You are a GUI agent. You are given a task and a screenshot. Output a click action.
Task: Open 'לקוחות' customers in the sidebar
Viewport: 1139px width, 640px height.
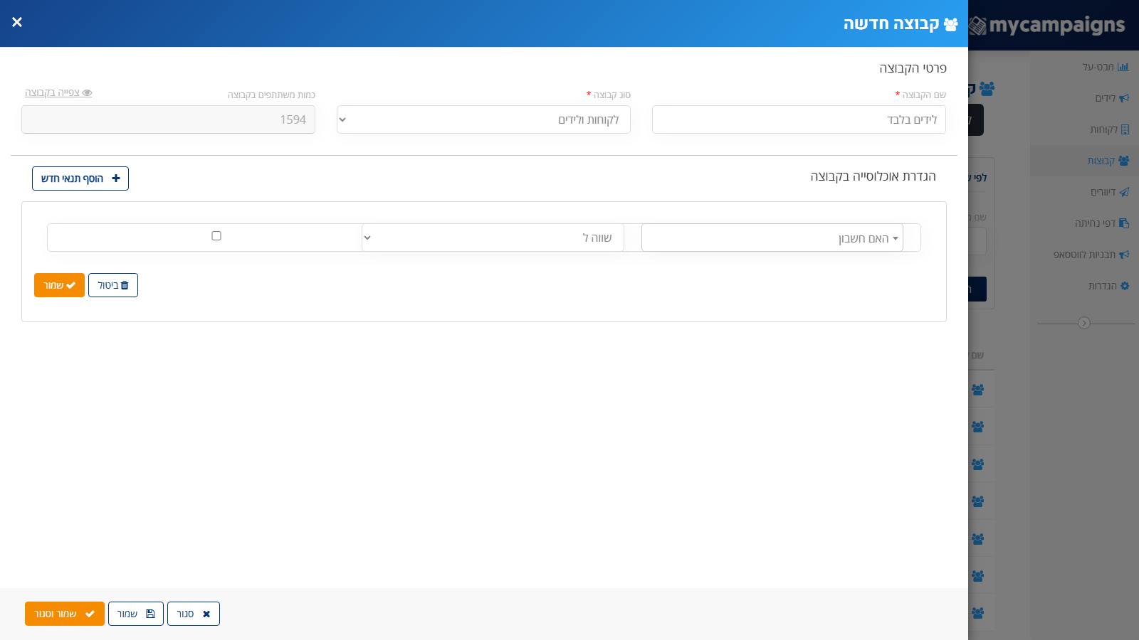(x=1109, y=129)
